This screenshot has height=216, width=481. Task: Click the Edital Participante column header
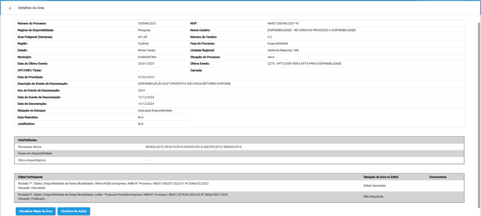(30, 177)
